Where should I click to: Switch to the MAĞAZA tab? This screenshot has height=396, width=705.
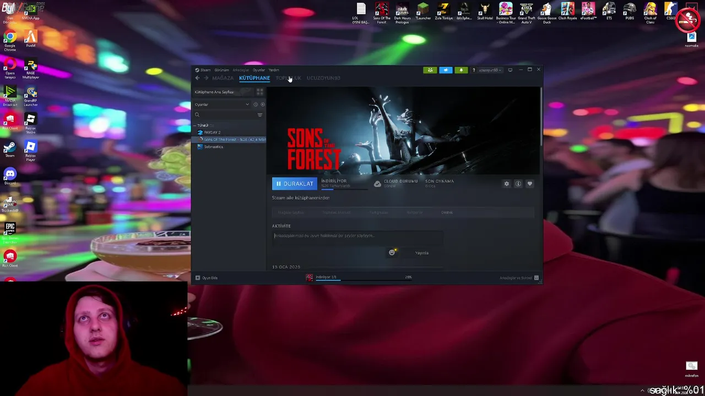(223, 78)
